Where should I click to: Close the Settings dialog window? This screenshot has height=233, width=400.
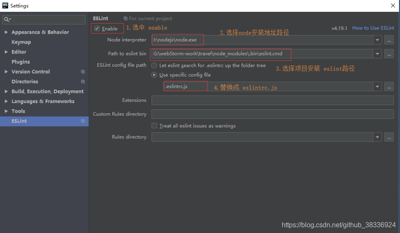click(393, 5)
